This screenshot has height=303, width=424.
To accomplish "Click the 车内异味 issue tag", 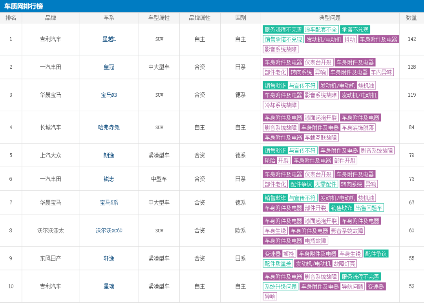I will [x=381, y=72].
